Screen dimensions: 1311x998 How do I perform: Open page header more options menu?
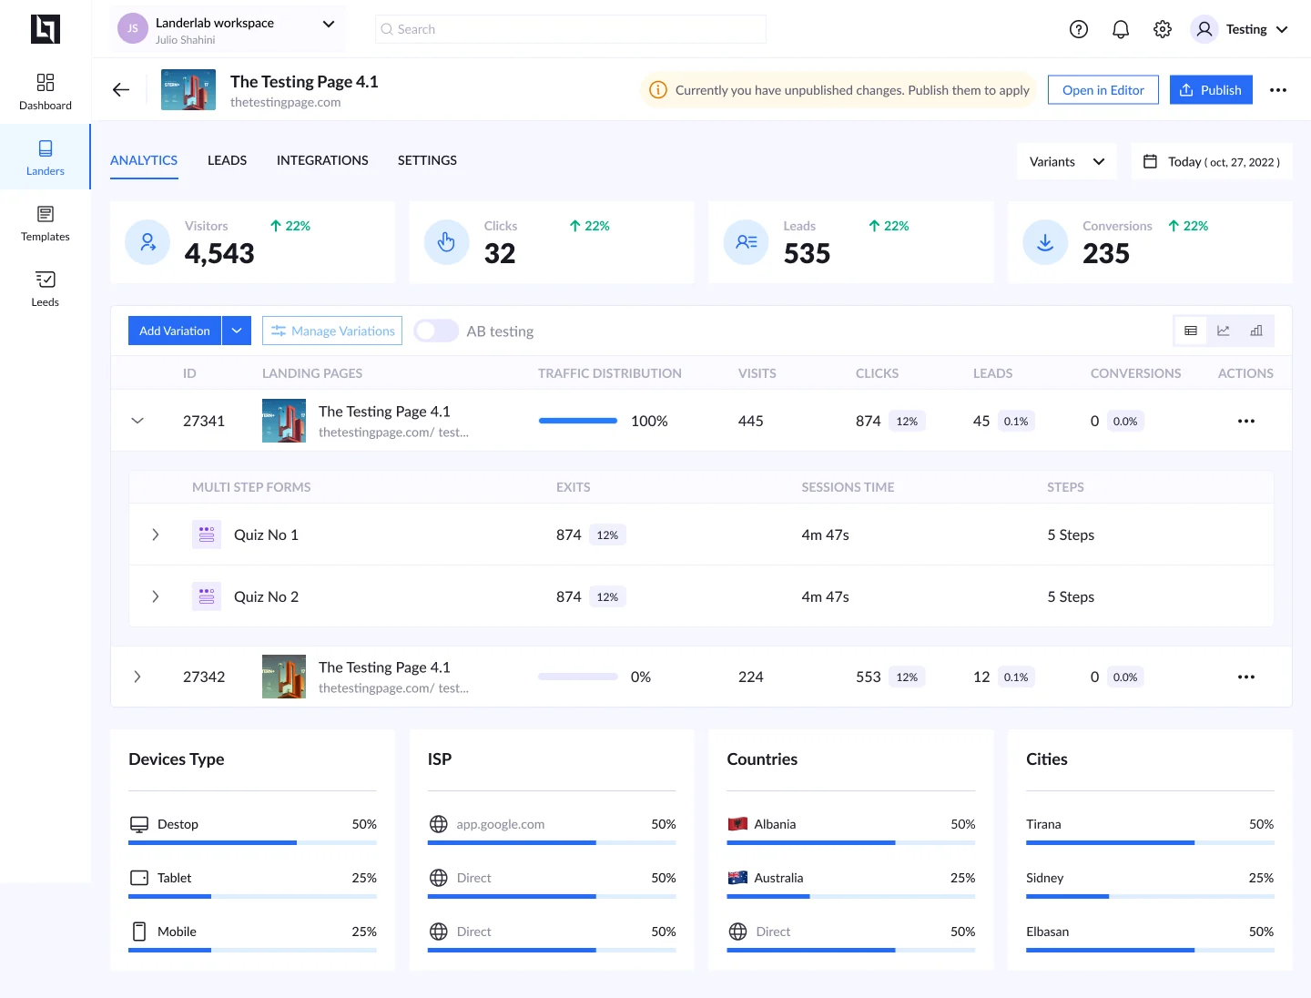pos(1278,90)
